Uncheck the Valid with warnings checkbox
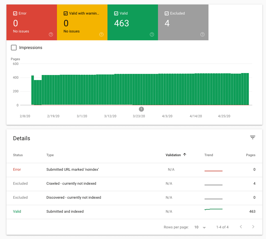Image resolution: width=266 pixels, height=239 pixels. coord(66,13)
